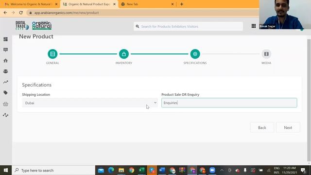Open the shopping basket sidebar icon
311x175 pixels.
click(x=5, y=104)
